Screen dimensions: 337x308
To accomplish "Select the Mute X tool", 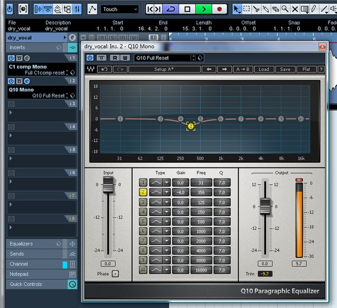I will click(295, 9).
